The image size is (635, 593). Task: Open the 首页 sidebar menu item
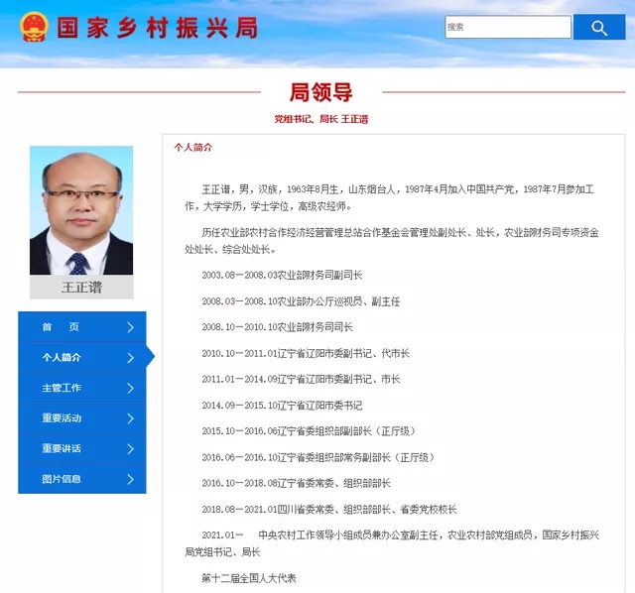[x=61, y=327]
